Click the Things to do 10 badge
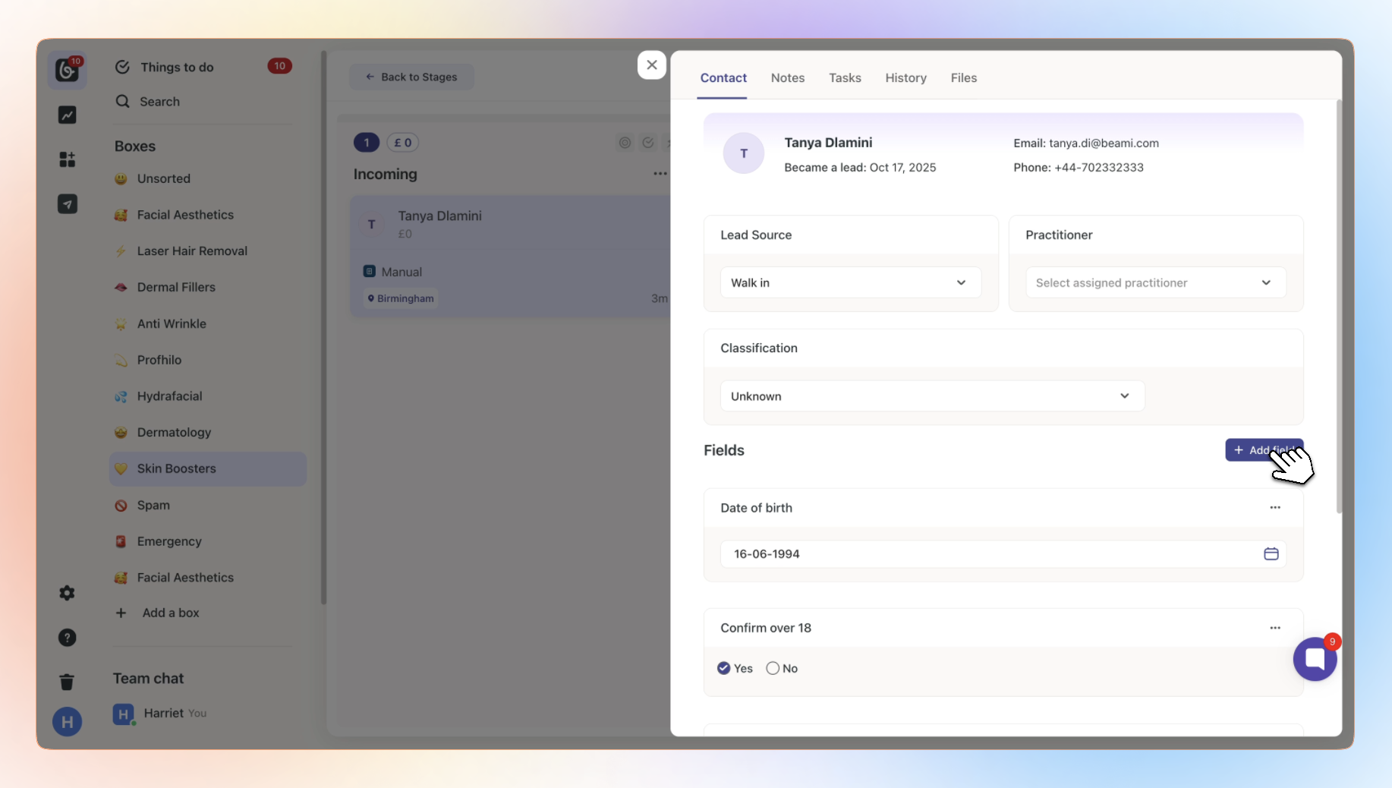 279,66
